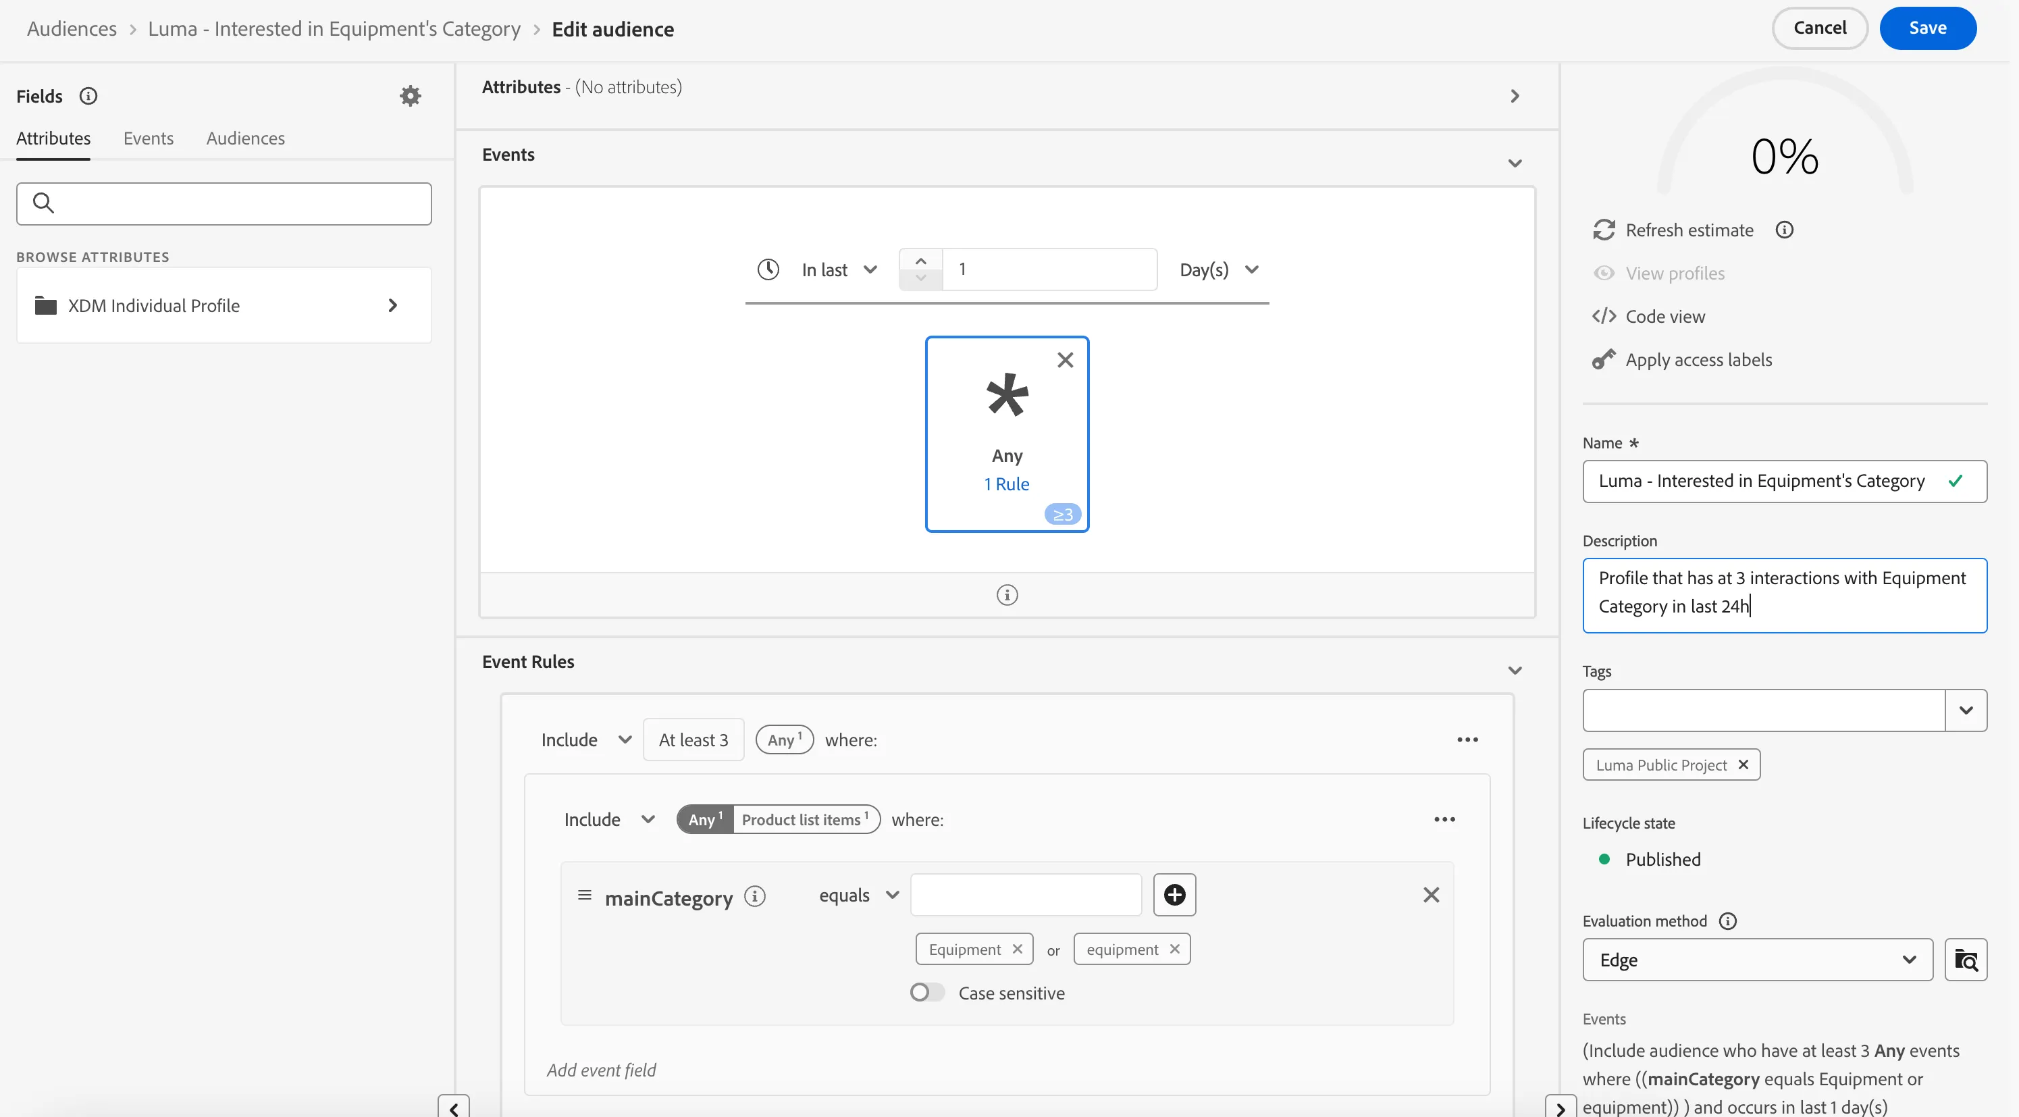Click the Tags input field
The image size is (2019, 1117).
pyautogui.click(x=1764, y=710)
